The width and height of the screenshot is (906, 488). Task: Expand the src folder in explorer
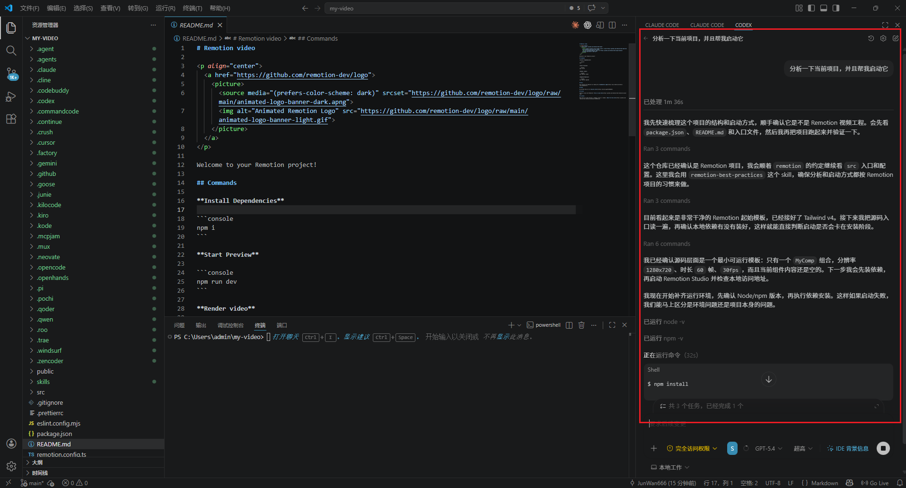coord(41,392)
